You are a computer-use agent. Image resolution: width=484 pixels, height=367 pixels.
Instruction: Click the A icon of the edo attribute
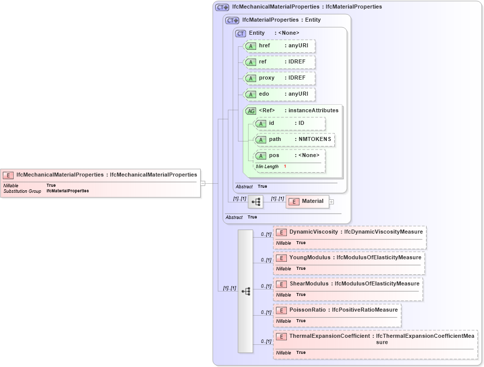tap(250, 94)
